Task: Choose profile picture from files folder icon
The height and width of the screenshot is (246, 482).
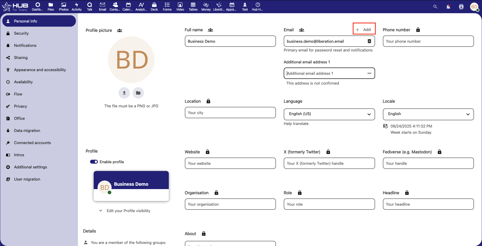Action: click(x=138, y=93)
